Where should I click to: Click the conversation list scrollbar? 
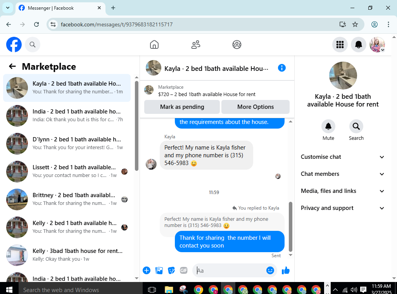click(136, 126)
